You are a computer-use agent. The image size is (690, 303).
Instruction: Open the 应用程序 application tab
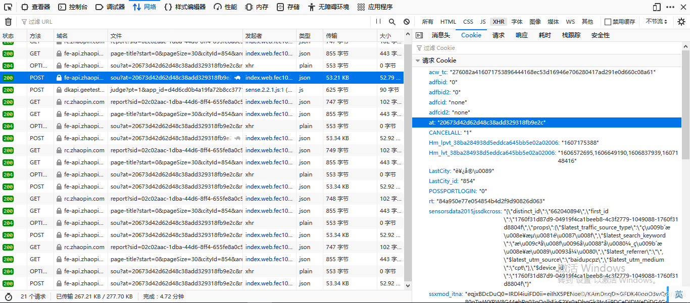click(375, 7)
